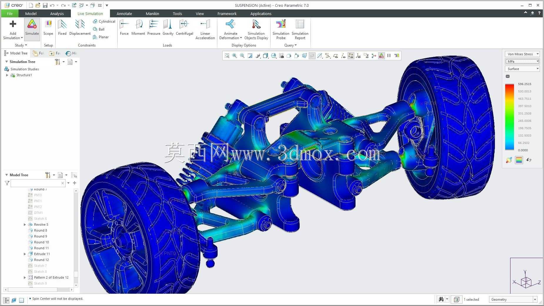Viewport: 544px width, 306px height.
Task: Open the Scope setup tool
Action: click(48, 27)
